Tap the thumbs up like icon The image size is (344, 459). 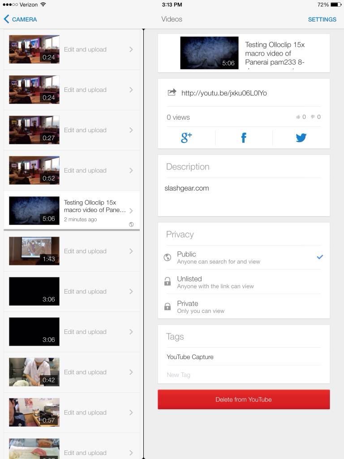298,117
